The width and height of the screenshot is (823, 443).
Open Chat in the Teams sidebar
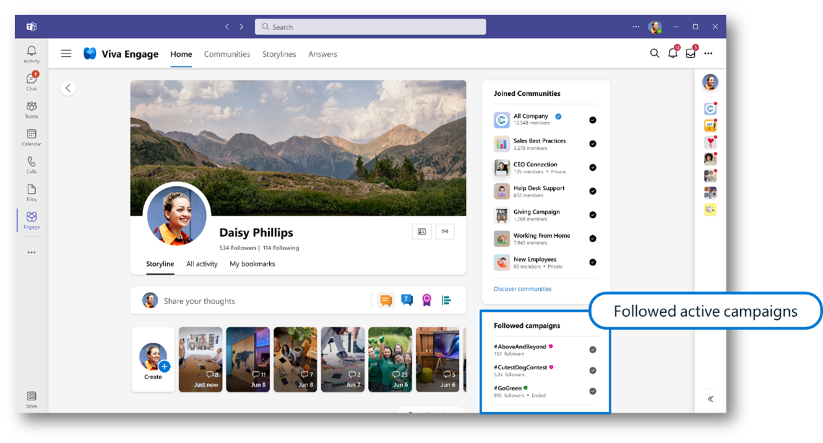[x=31, y=81]
